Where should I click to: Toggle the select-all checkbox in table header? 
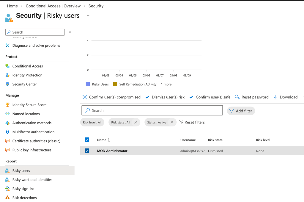[87, 140]
